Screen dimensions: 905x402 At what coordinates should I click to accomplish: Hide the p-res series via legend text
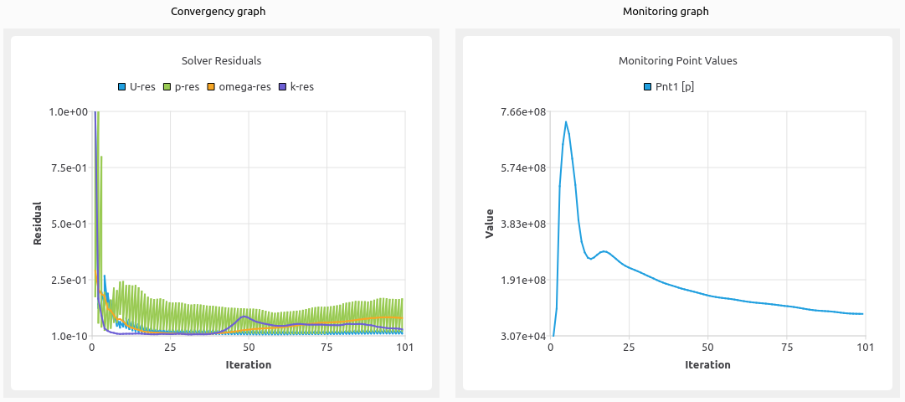pos(187,87)
